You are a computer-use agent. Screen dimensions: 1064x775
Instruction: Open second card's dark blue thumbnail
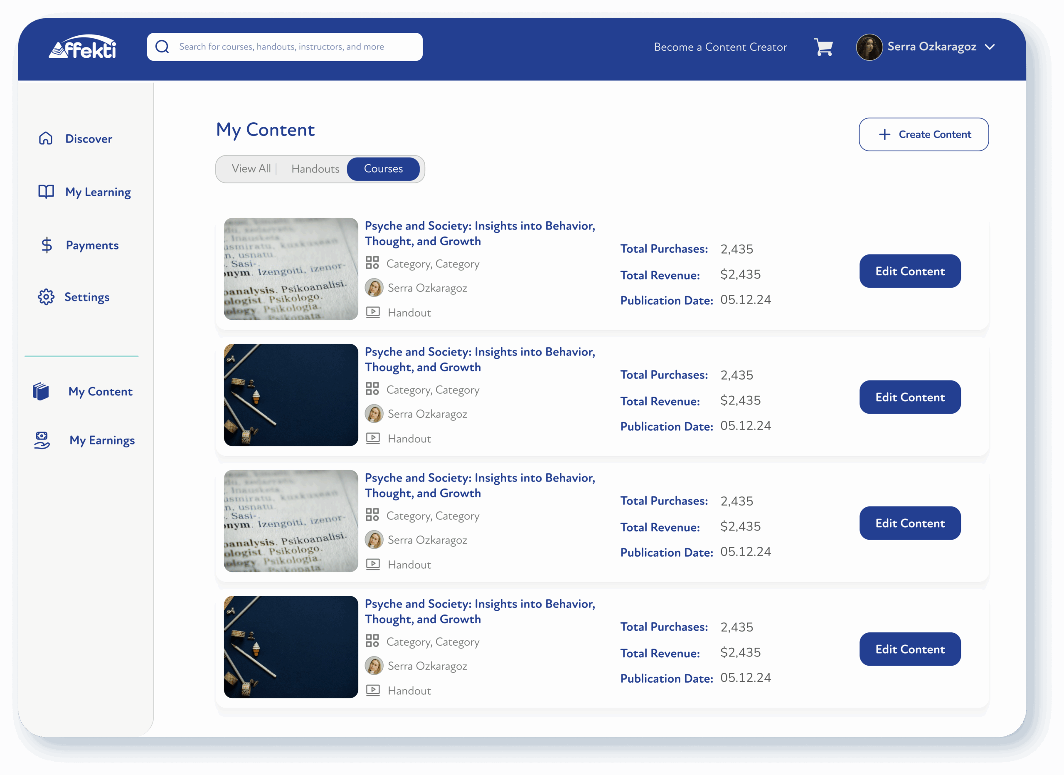coord(291,395)
